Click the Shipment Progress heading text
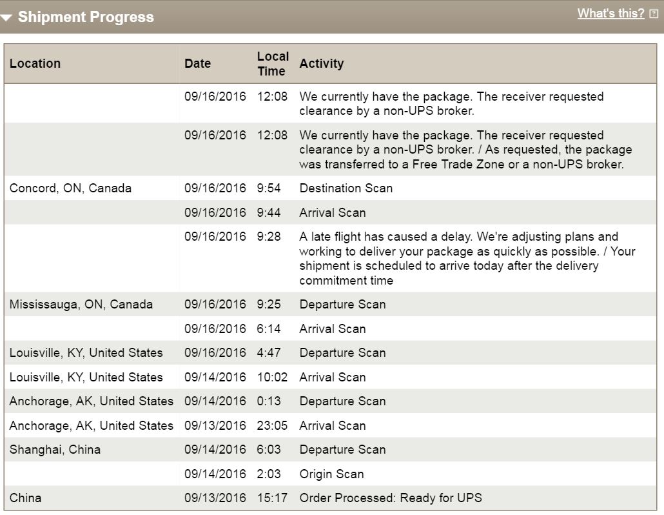This screenshot has height=515, width=664. pyautogui.click(x=86, y=17)
